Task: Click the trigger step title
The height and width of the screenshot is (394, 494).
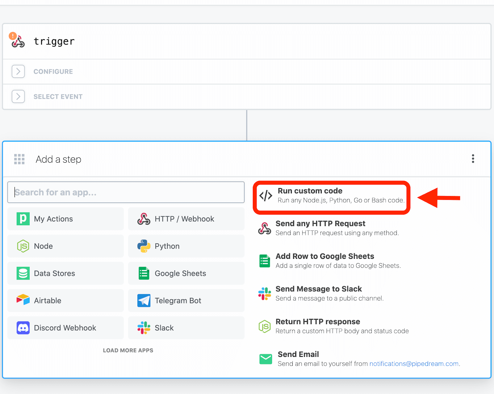Action: [54, 41]
